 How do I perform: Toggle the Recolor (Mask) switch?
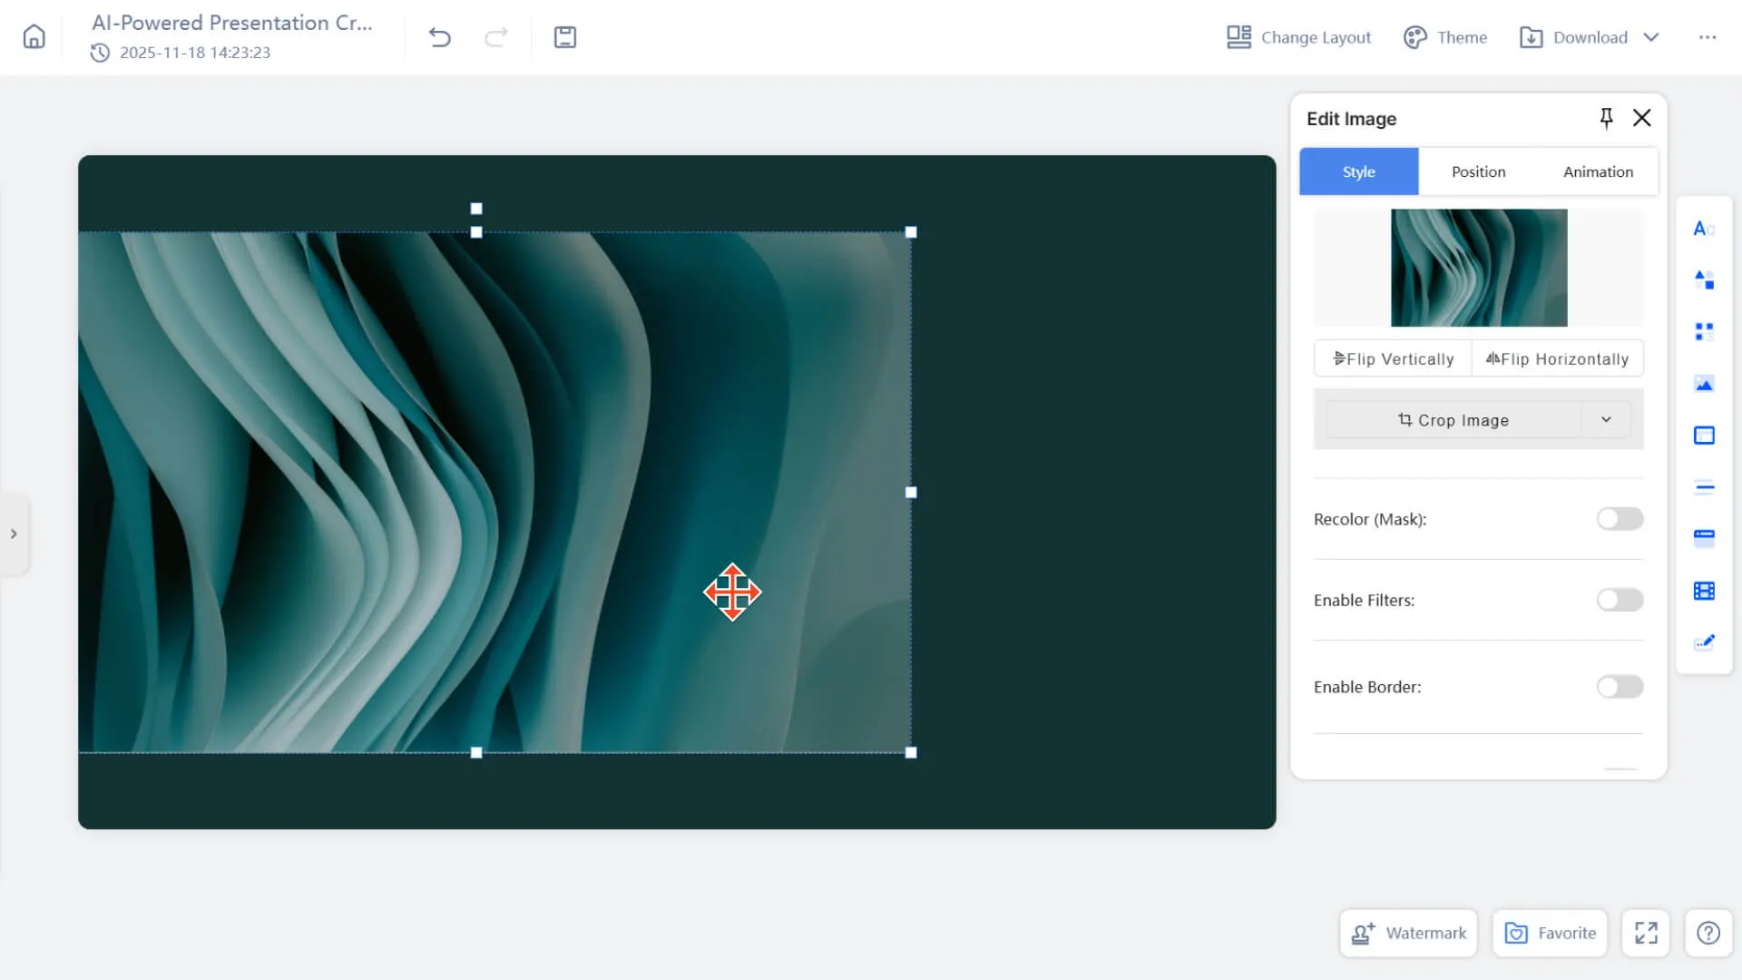[1620, 519]
